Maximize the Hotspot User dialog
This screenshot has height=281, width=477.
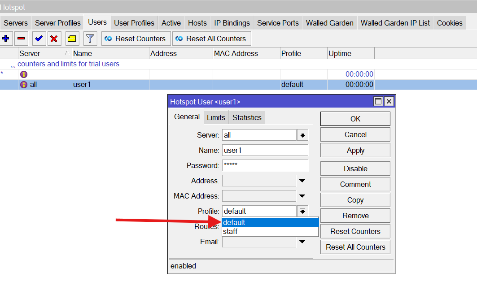(378, 102)
